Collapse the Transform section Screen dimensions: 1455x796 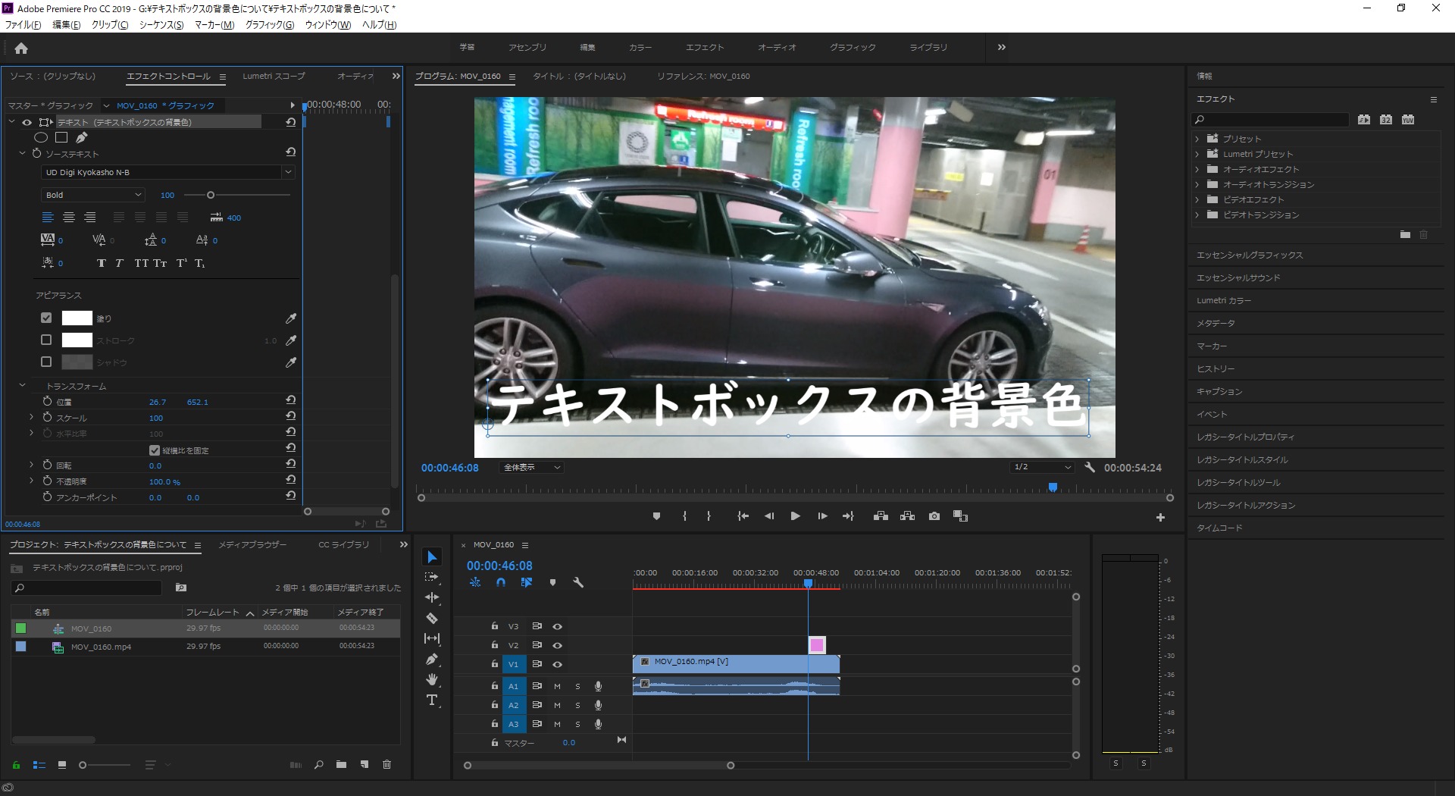[x=22, y=386]
